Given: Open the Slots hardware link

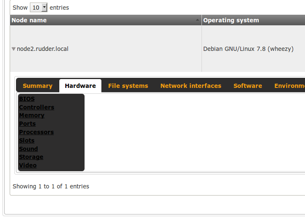Looking at the screenshot, I should 27,140.
